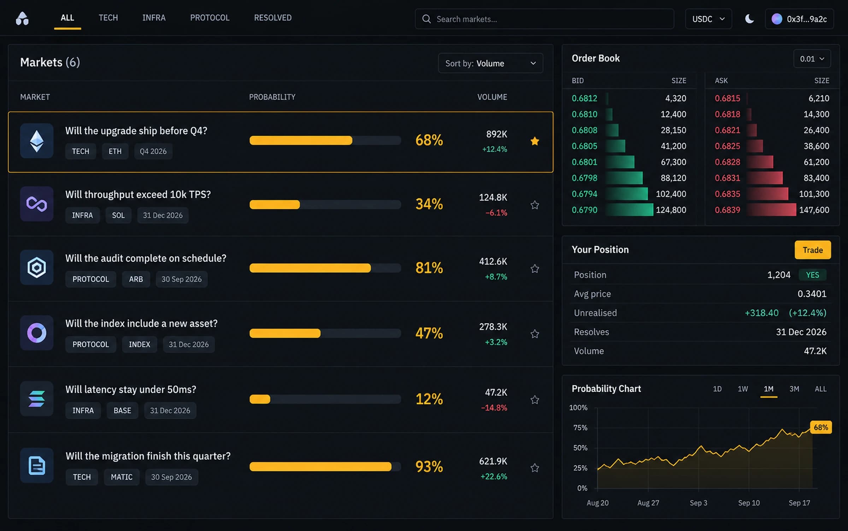Click the infinity icon for throughput market
The image size is (848, 531).
tap(37, 204)
